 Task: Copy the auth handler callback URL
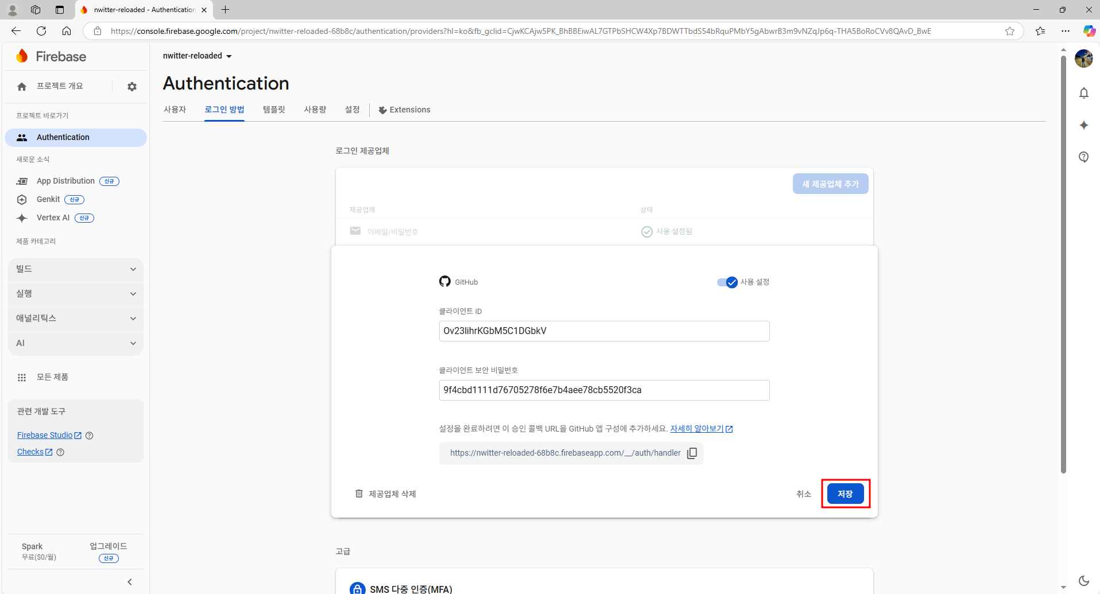(x=692, y=453)
